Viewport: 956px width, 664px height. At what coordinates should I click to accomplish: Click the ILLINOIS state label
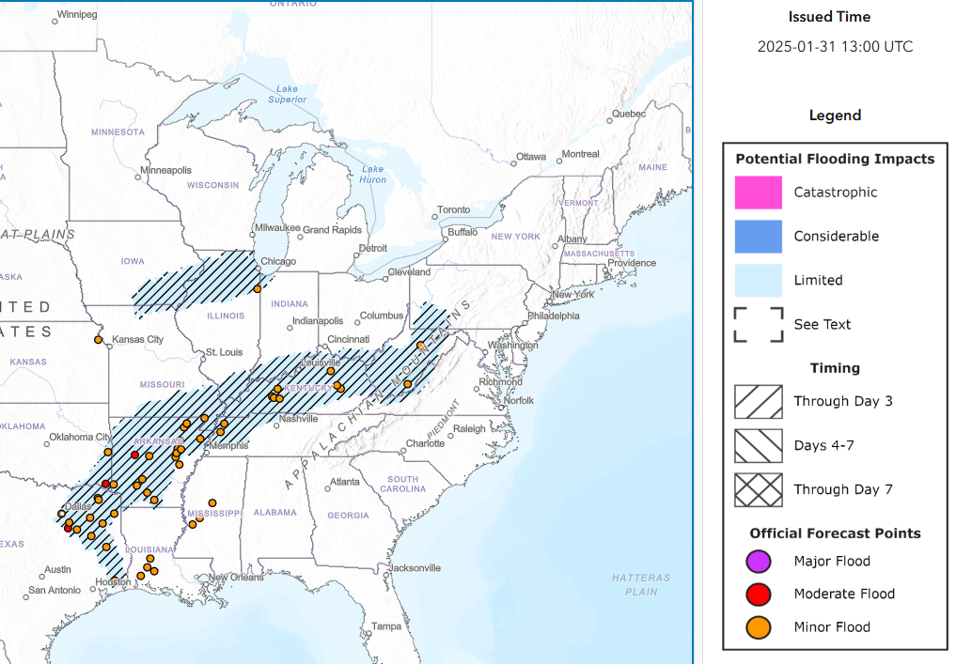tap(226, 316)
